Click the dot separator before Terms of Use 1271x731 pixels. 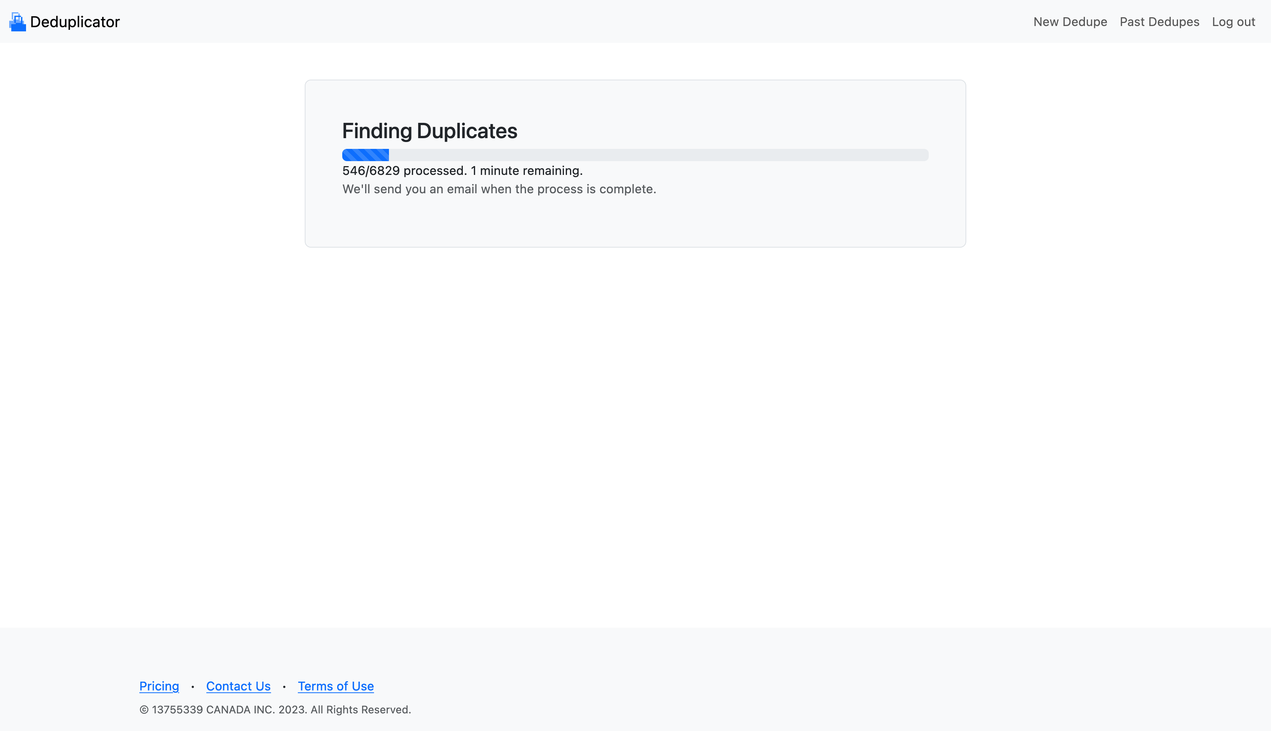click(x=284, y=686)
